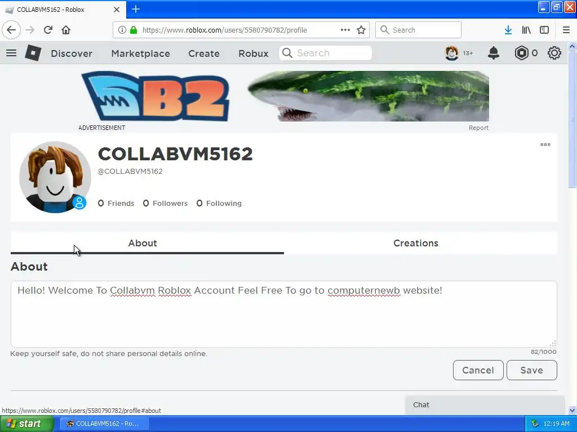Open the browser library icon

[x=526, y=30]
